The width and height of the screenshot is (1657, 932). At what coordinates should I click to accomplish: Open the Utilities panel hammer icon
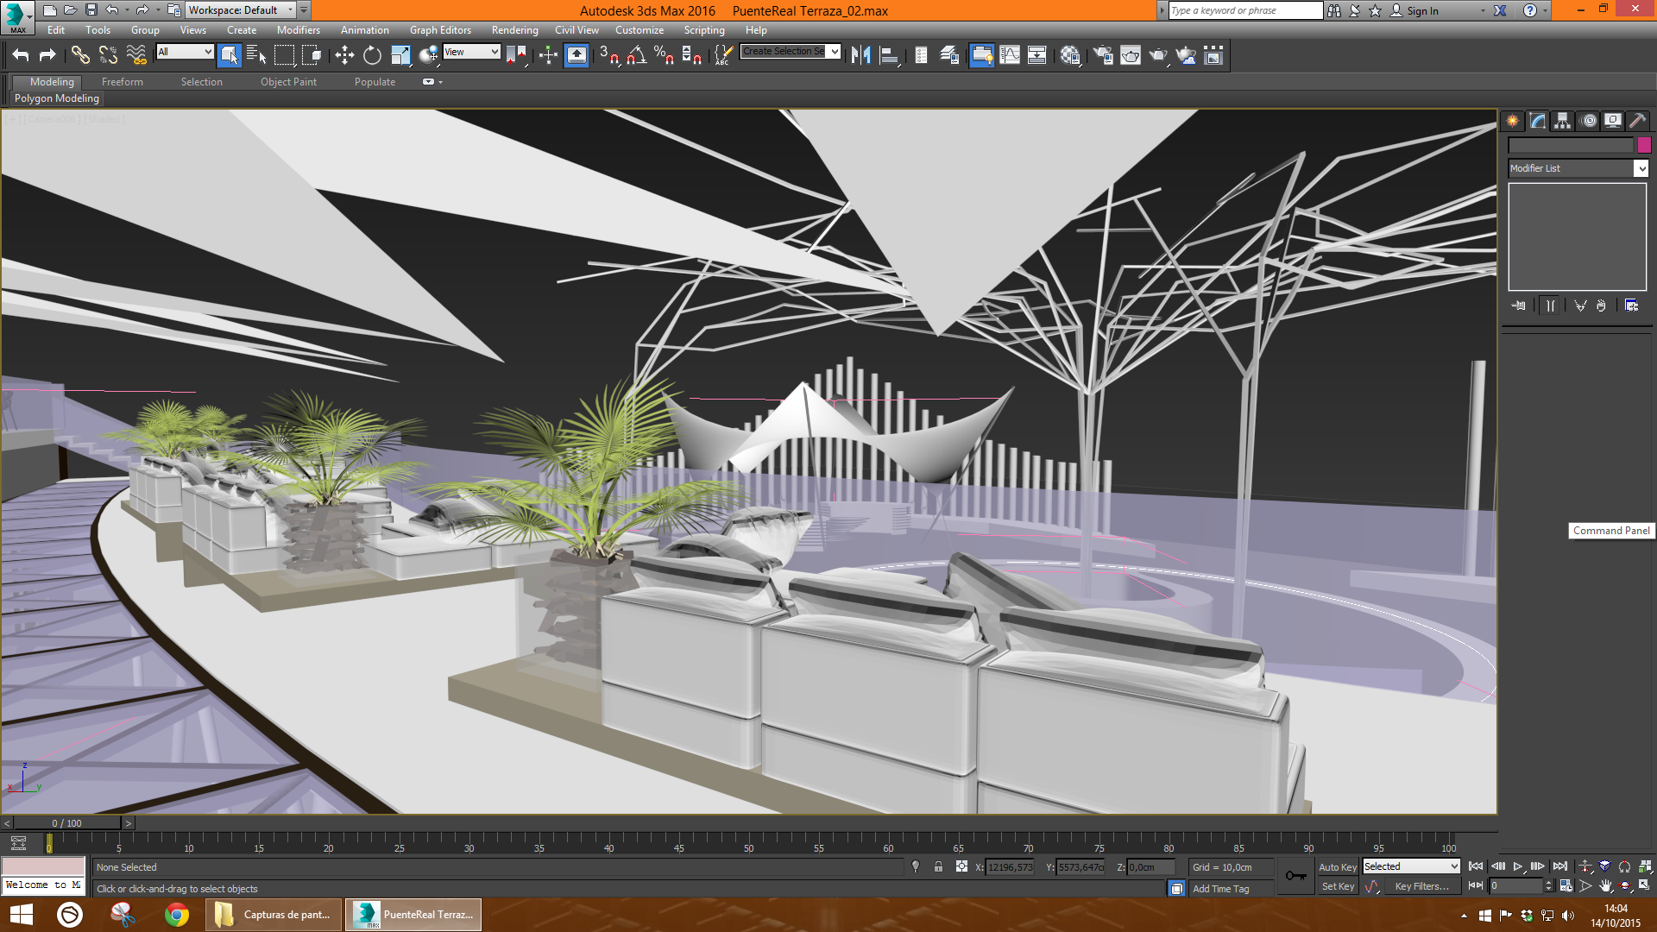(1637, 121)
